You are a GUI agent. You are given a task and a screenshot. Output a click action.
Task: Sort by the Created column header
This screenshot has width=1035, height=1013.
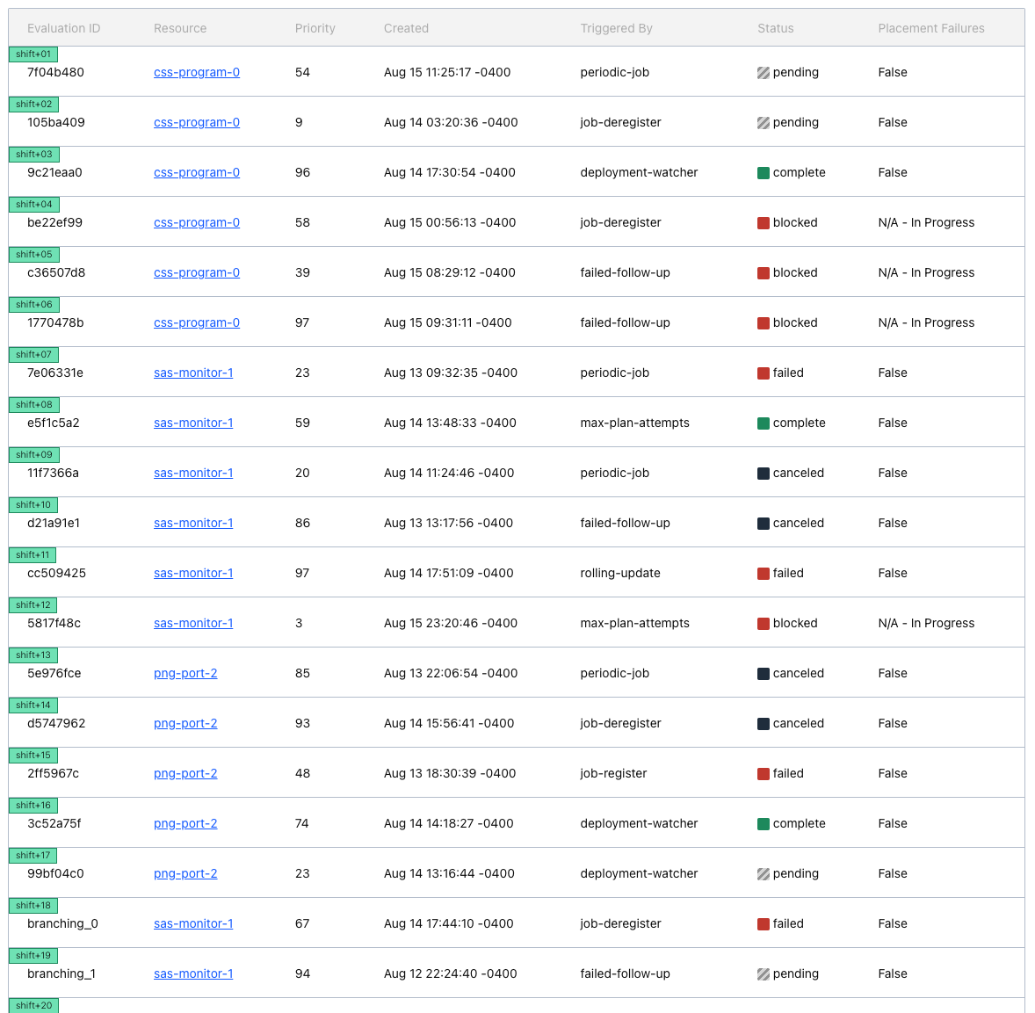tap(406, 28)
